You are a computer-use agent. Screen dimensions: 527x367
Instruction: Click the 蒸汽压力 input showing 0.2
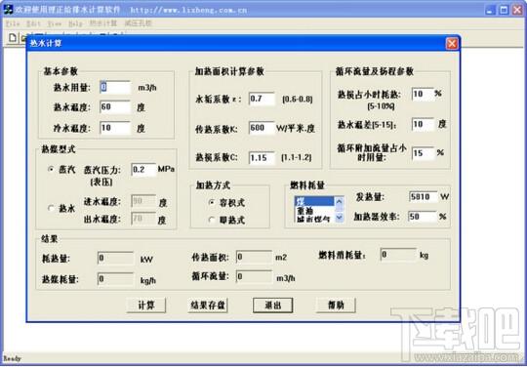pyautogui.click(x=143, y=170)
